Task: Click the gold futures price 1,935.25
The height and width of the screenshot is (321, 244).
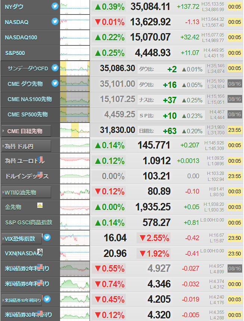Action: coord(153,207)
